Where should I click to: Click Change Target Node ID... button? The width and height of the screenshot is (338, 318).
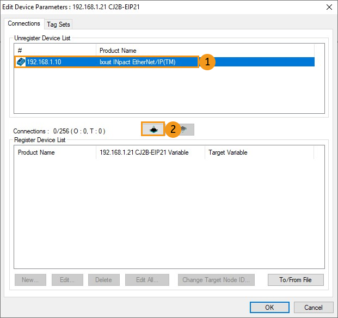[x=216, y=280]
